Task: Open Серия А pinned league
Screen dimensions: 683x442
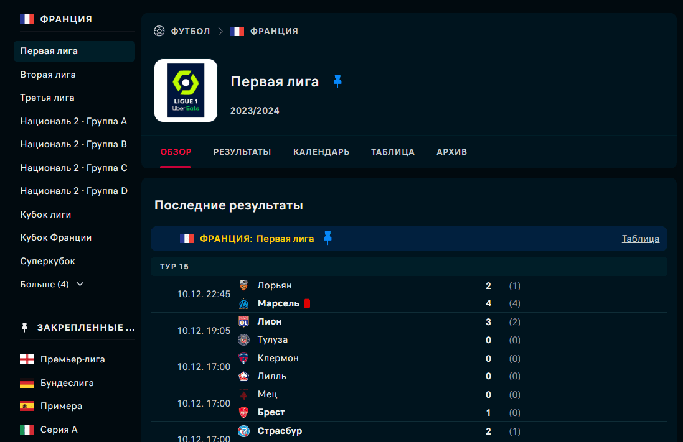Action: tap(59, 430)
